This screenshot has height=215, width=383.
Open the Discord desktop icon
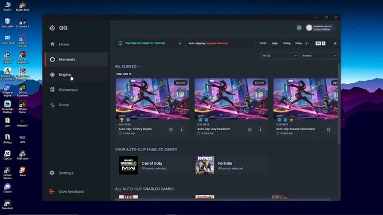click(7, 188)
